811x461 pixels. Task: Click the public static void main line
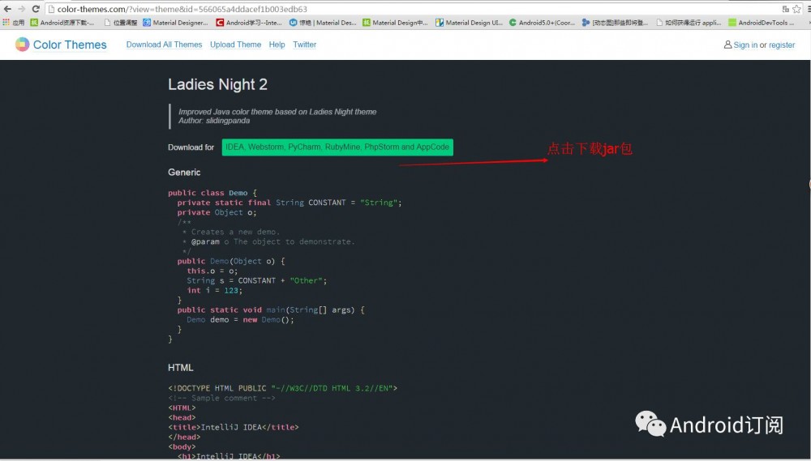coord(271,310)
